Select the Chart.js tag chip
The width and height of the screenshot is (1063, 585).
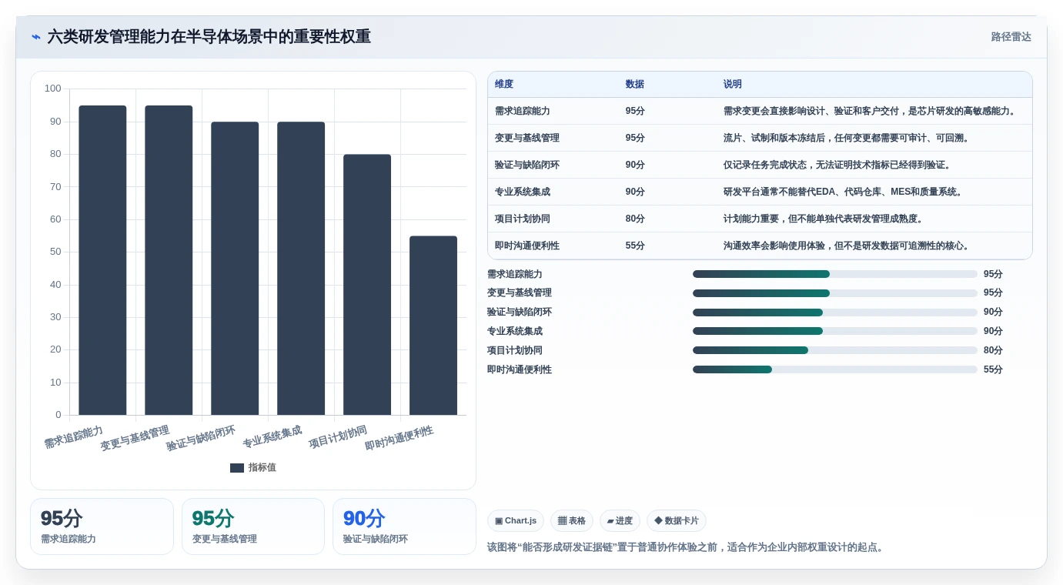click(516, 521)
